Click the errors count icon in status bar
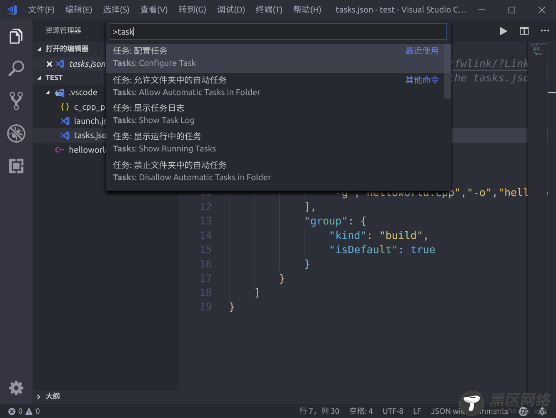Image resolution: width=556 pixels, height=418 pixels. tap(12, 411)
